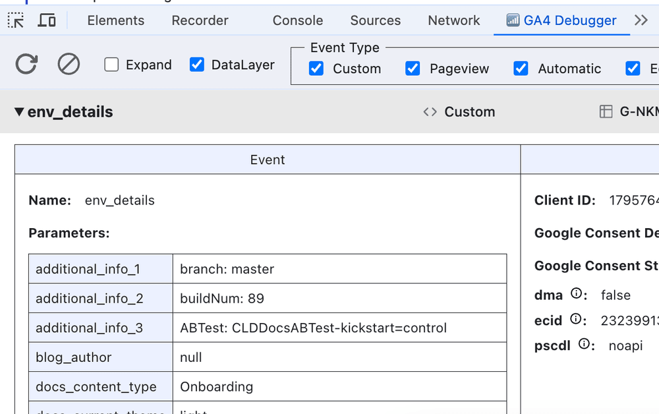Click the G-NKM measurement ID text
The image size is (659, 414).
(x=638, y=112)
